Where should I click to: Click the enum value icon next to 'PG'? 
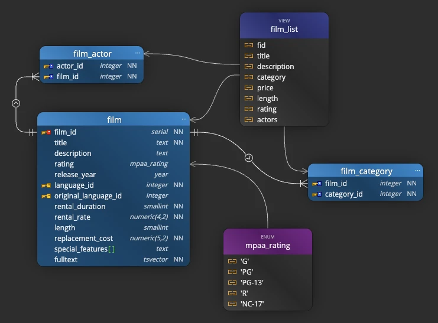[x=232, y=272]
